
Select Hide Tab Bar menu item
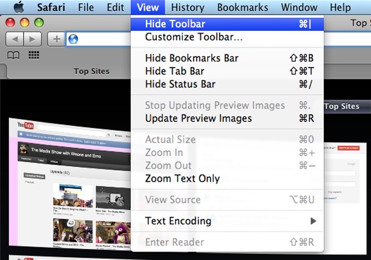point(227,71)
